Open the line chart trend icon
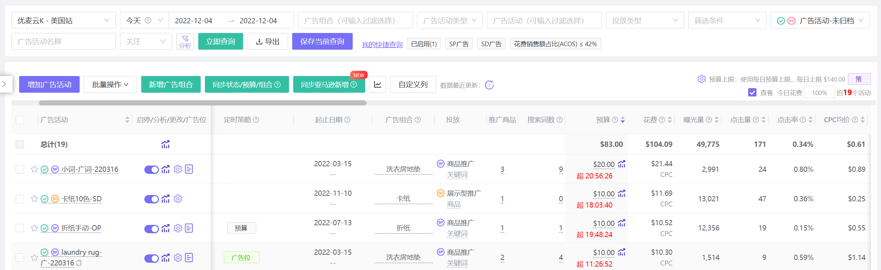 (x=378, y=84)
